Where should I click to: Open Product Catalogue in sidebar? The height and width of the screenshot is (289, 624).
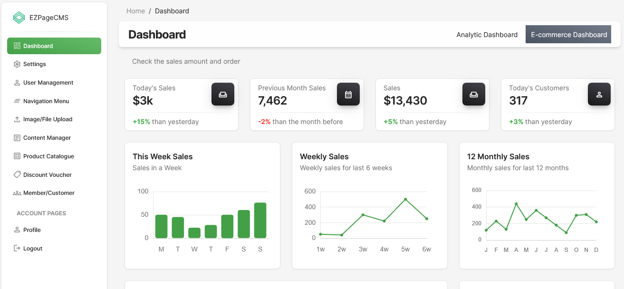(48, 156)
